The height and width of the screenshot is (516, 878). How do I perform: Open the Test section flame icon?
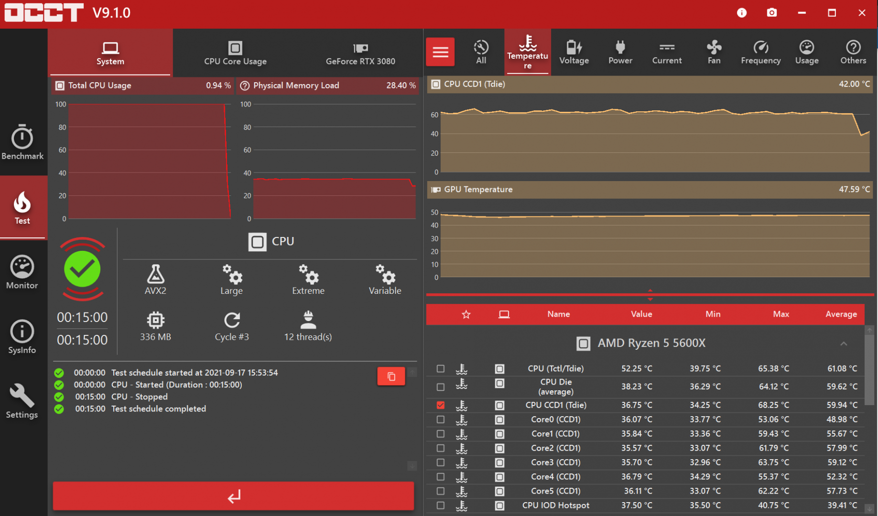(x=22, y=203)
